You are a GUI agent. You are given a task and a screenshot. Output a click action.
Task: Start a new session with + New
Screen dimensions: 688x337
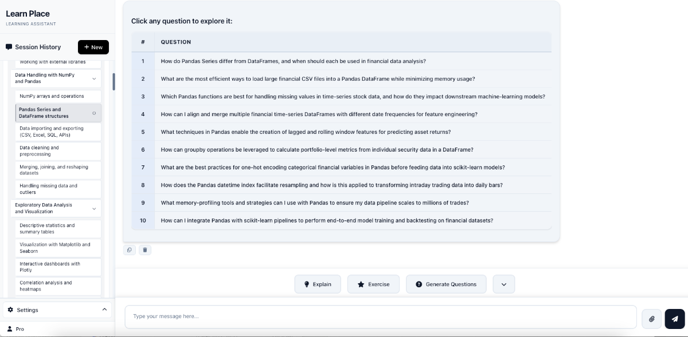(x=93, y=47)
